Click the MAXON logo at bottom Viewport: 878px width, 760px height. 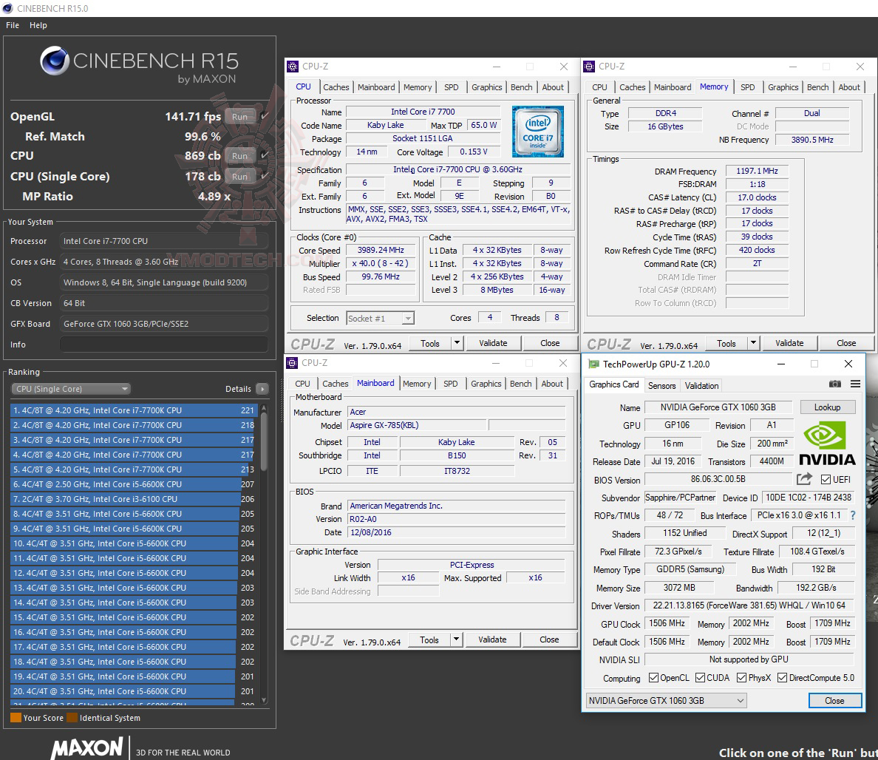[x=86, y=747]
